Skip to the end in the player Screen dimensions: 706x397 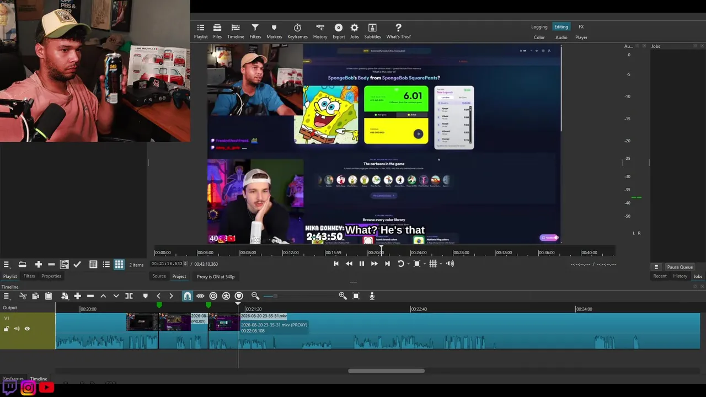[387, 264]
